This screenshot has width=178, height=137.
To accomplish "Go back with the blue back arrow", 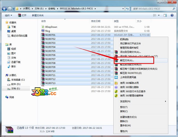I will click(x=4, y=9).
